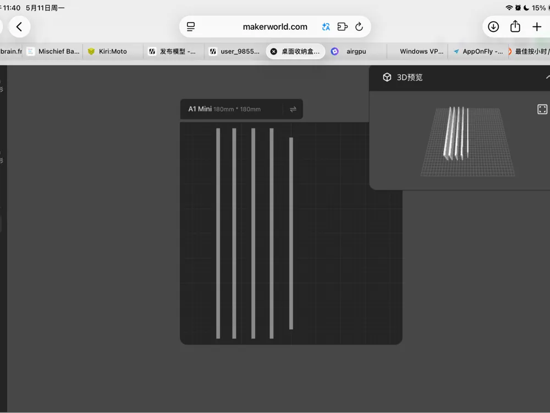Viewport: 550px width, 413px height.
Task: Reload the makerworld.com page
Action: coord(359,26)
